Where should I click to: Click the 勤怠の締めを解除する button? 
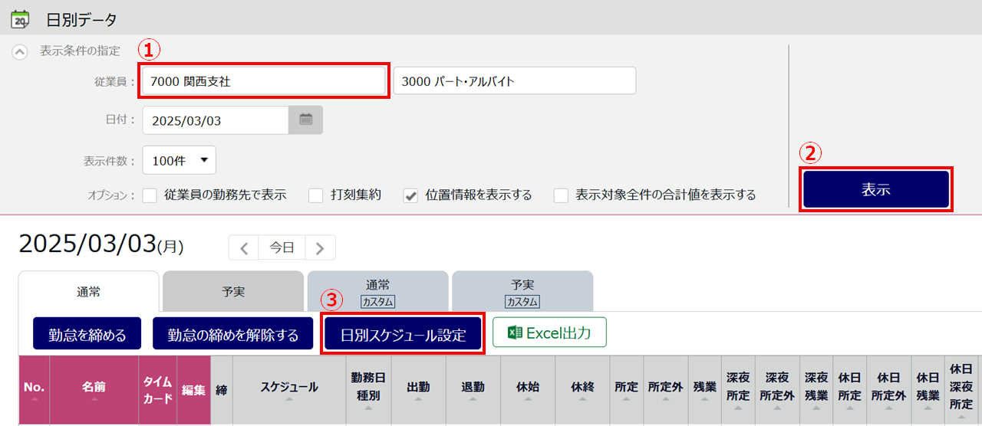pyautogui.click(x=233, y=333)
